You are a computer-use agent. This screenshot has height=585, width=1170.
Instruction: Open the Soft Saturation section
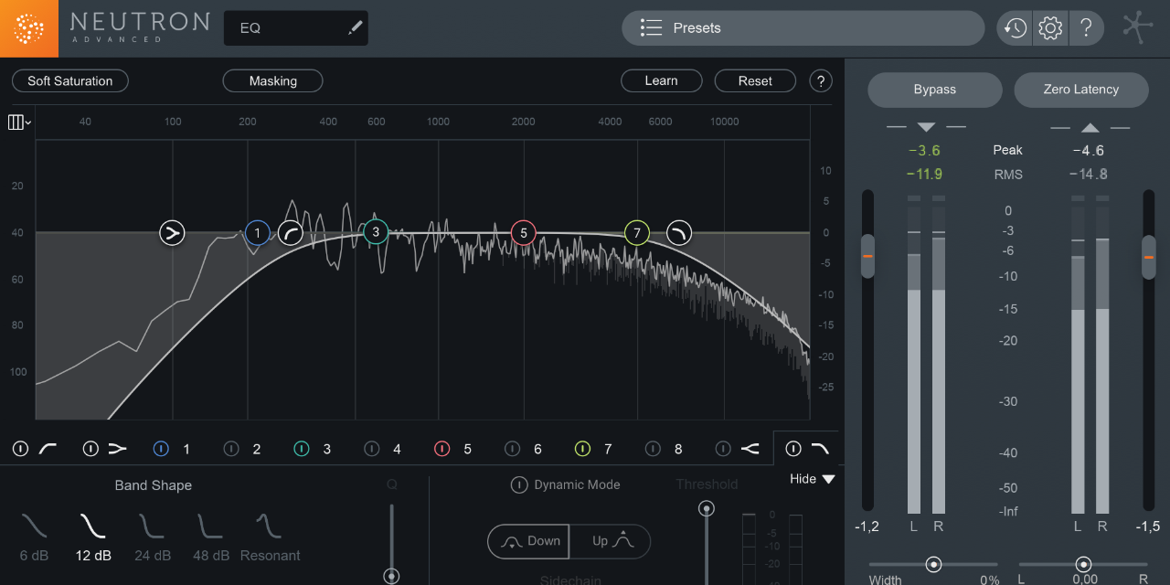pyautogui.click(x=69, y=80)
